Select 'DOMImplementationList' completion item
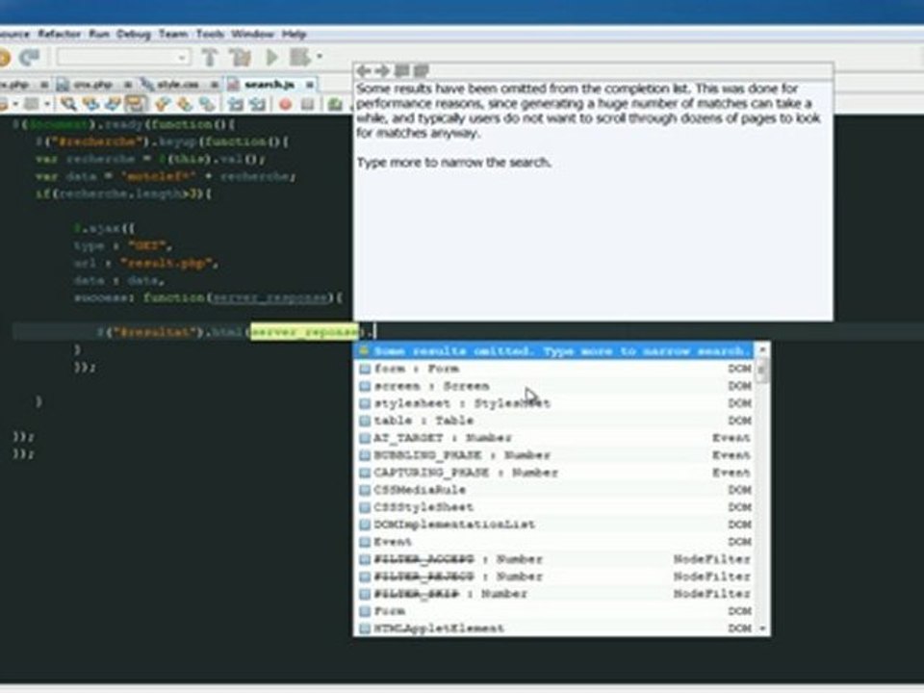 [x=554, y=525]
